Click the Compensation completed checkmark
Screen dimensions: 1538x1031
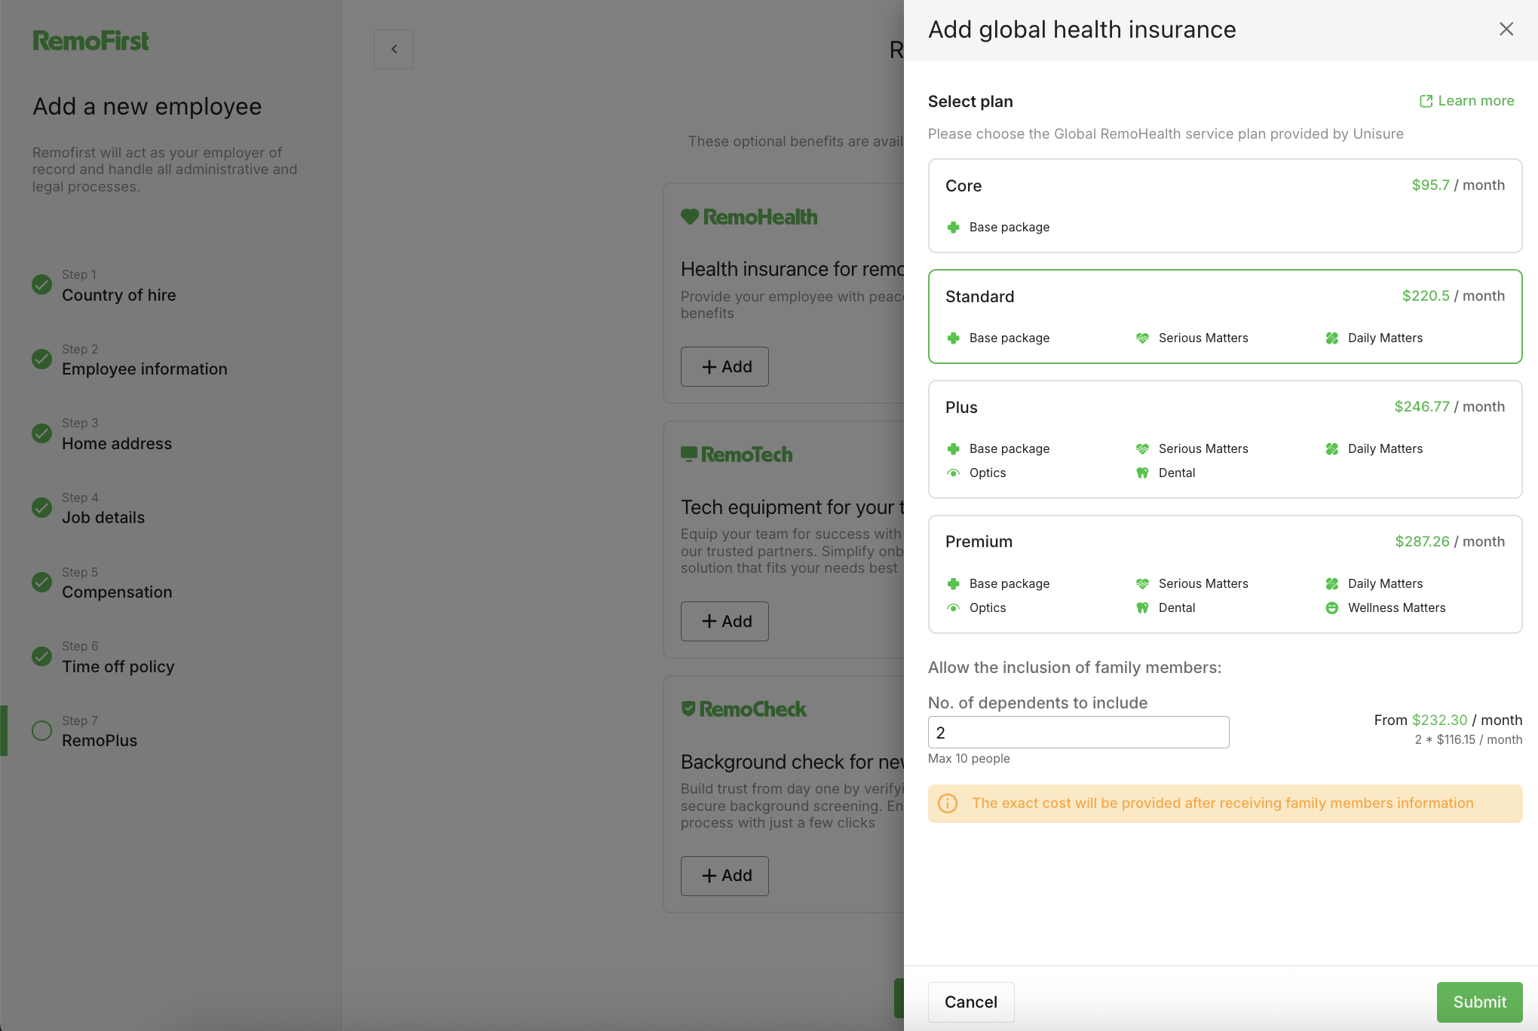click(x=41, y=582)
